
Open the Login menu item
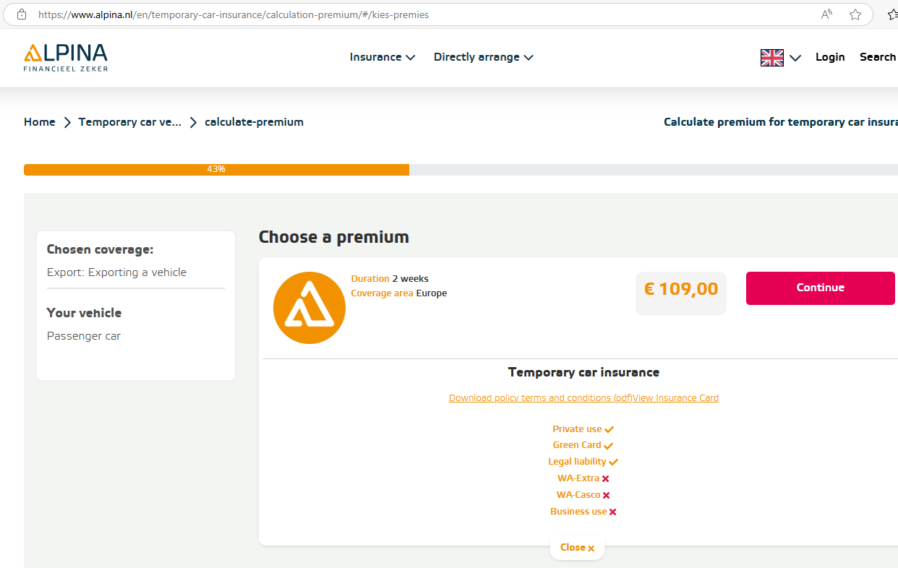click(830, 57)
